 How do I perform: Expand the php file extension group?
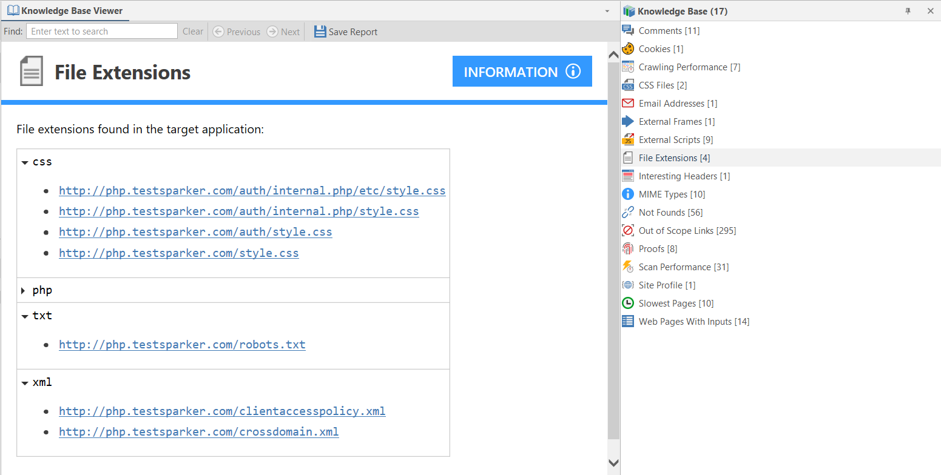pos(24,290)
